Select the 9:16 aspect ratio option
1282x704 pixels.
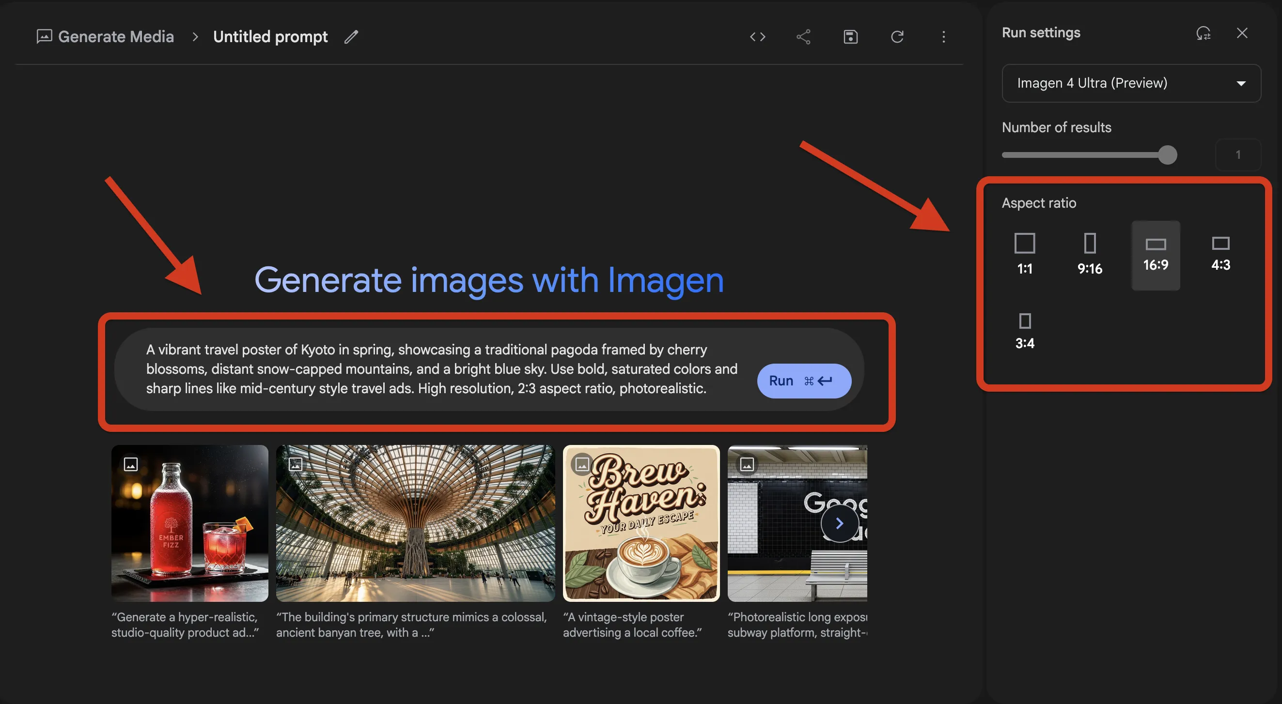(x=1089, y=254)
